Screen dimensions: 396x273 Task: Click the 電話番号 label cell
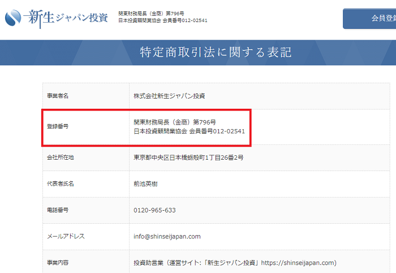tap(86, 210)
